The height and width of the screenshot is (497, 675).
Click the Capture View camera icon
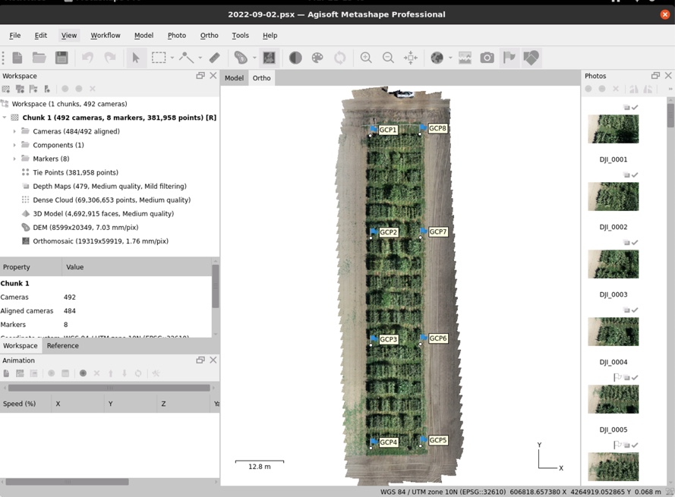point(487,58)
